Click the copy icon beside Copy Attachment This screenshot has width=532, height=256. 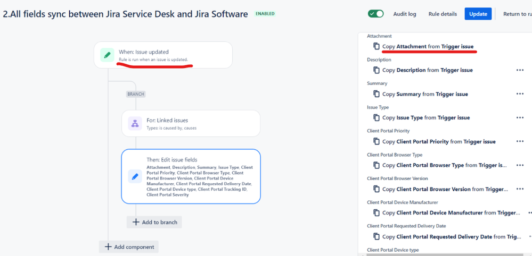(377, 46)
